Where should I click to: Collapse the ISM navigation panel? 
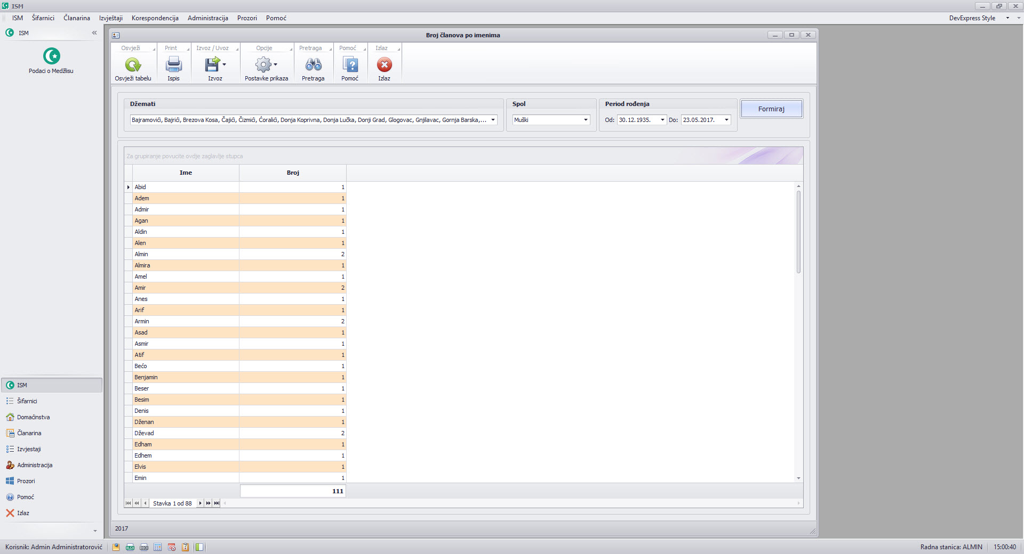click(x=94, y=33)
